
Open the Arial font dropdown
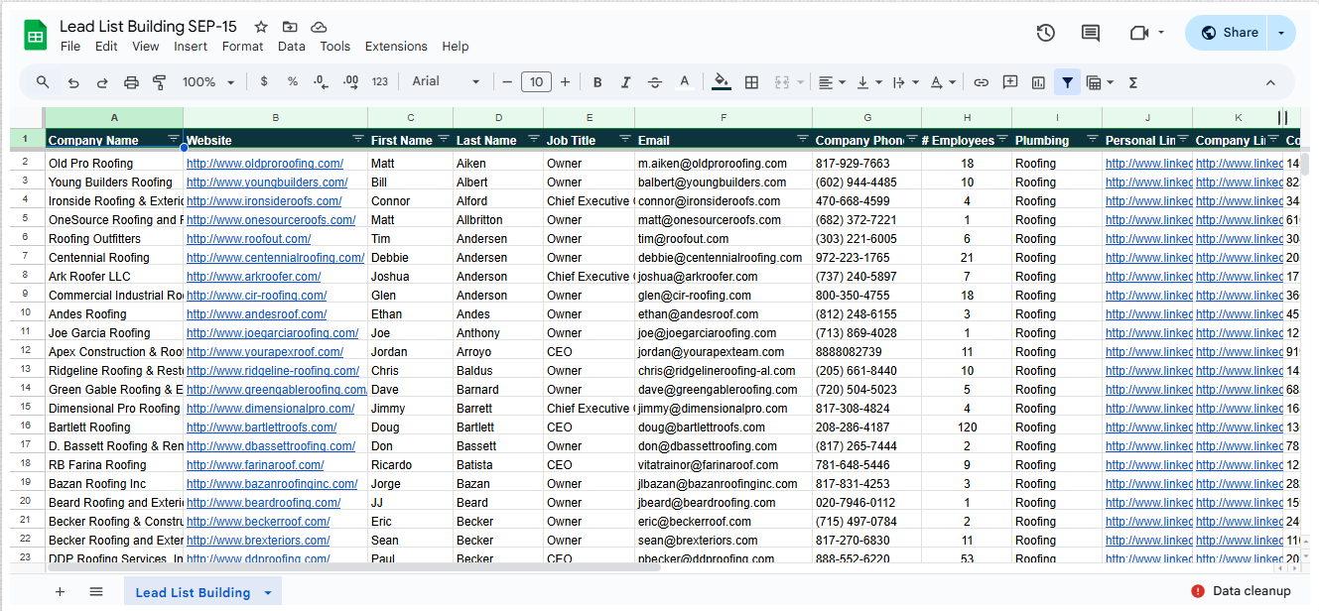click(x=446, y=82)
